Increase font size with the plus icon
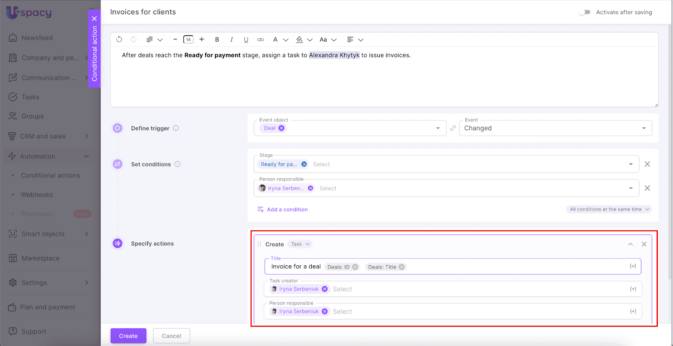This screenshot has height=346, width=673. point(202,40)
